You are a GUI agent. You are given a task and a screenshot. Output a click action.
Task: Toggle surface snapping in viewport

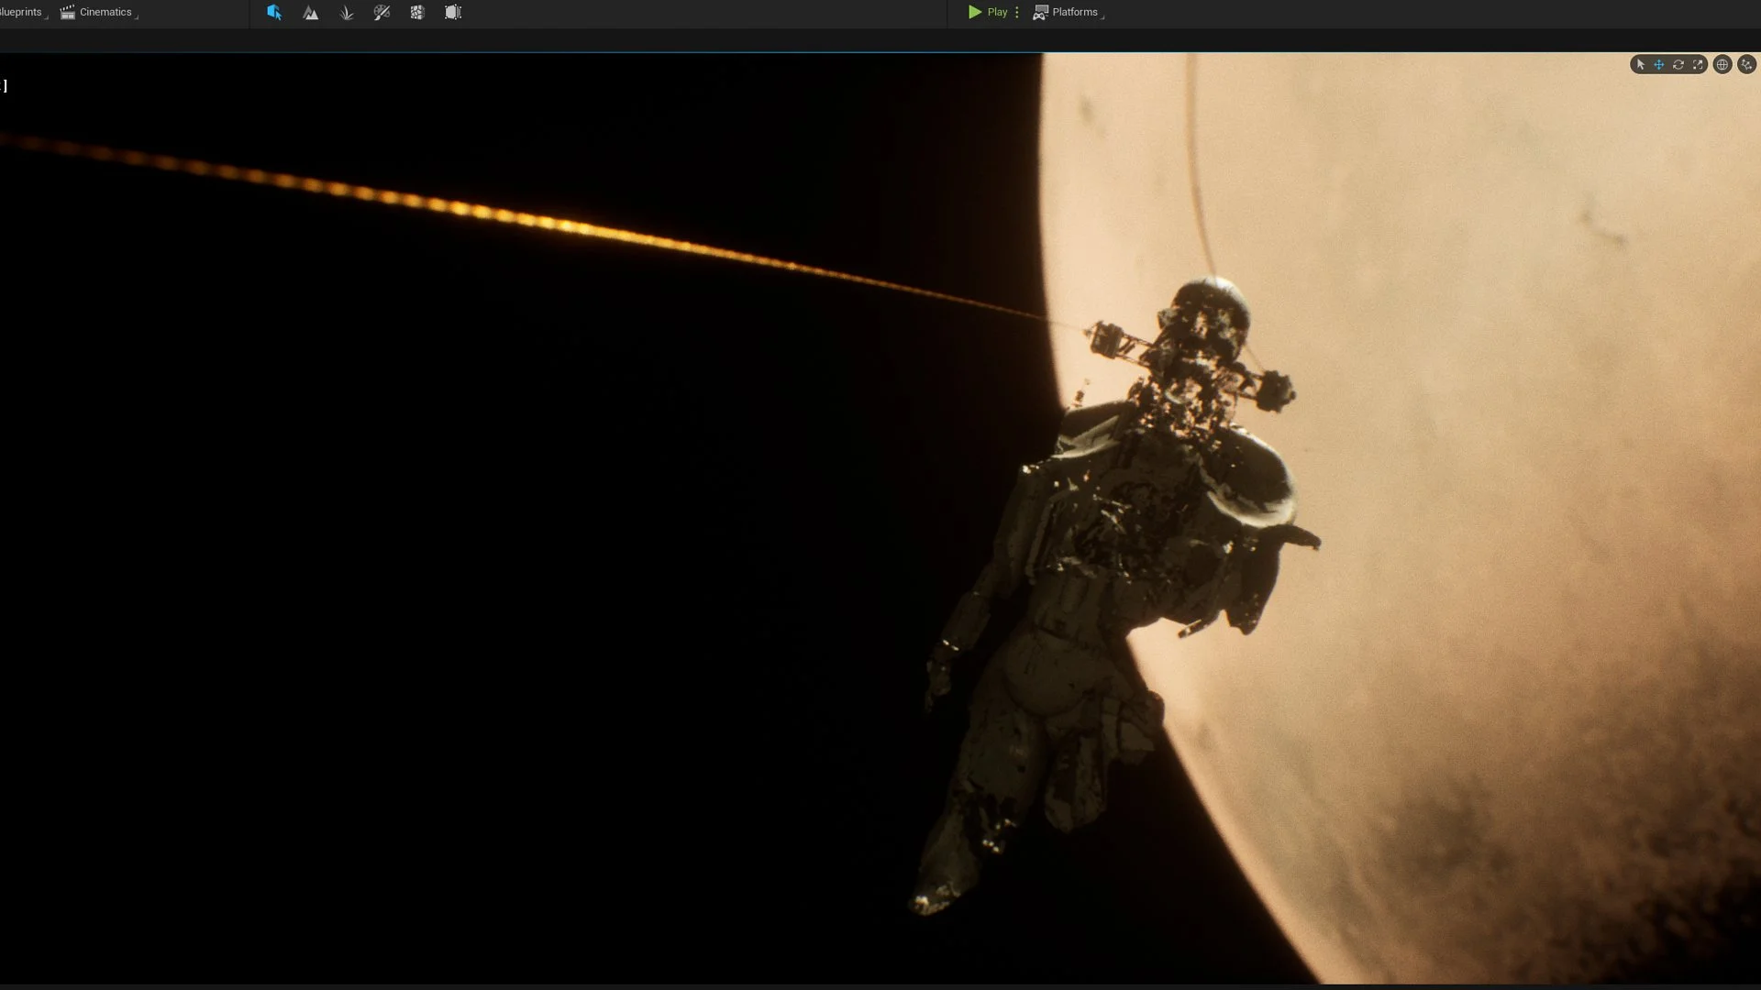coord(1747,64)
